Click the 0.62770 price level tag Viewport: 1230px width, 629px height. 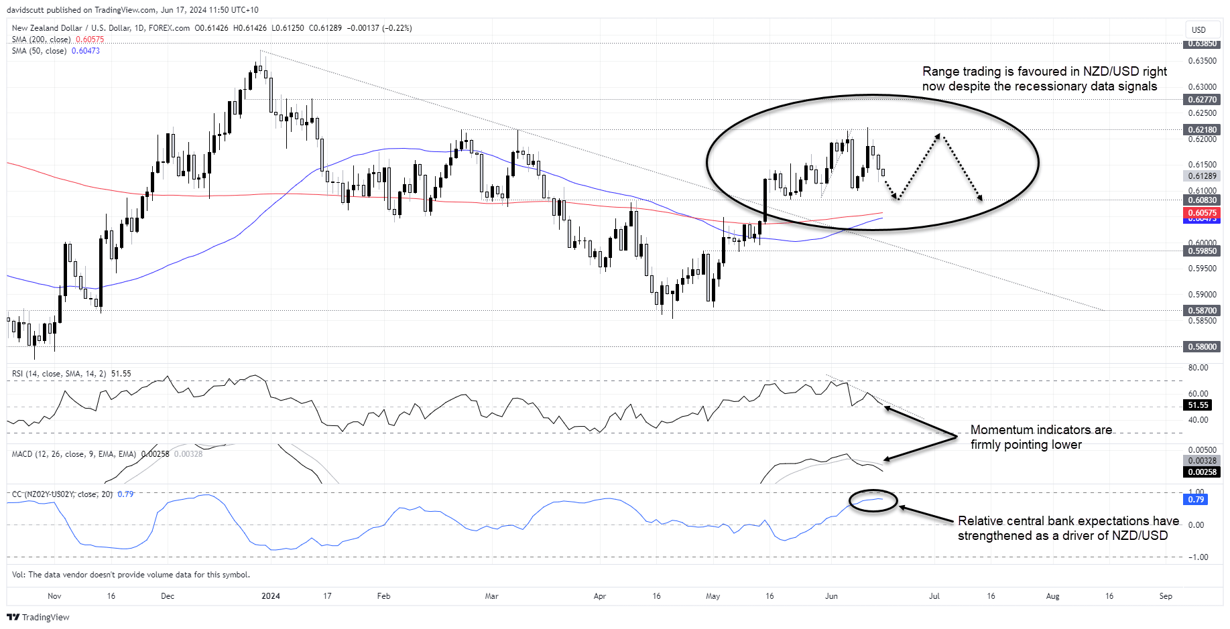(1202, 100)
